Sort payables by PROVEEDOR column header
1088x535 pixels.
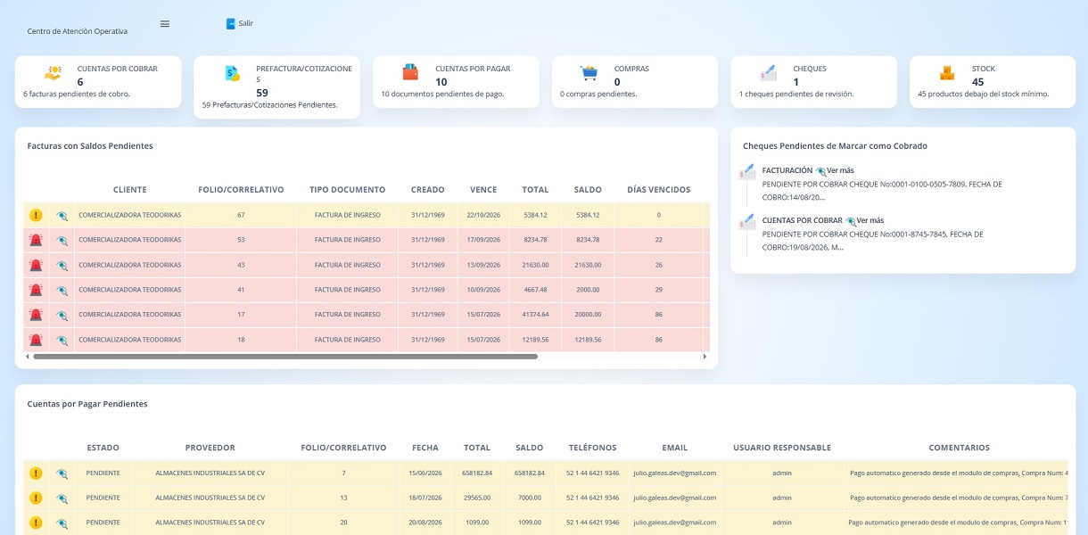coord(210,448)
